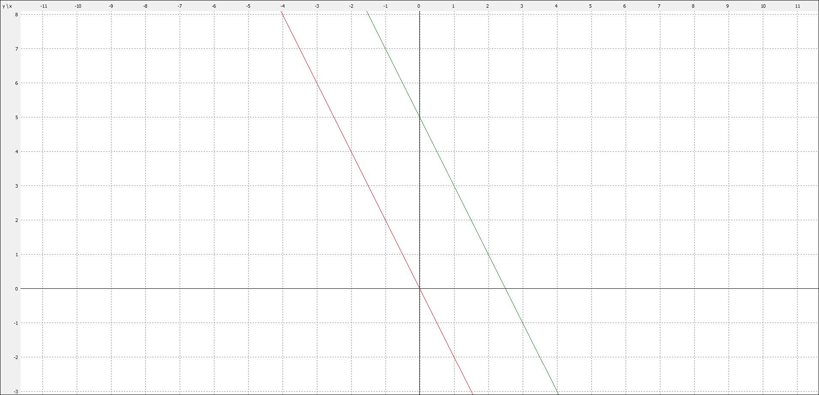Click the 0 label on the left ruler
The image size is (819, 395).
click(x=17, y=289)
